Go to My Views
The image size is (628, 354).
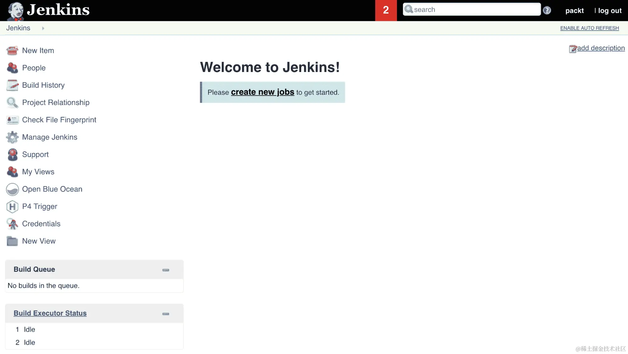38,172
